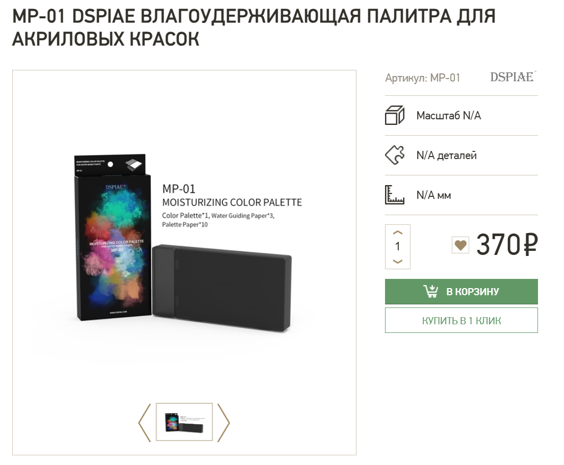Click the ruler dimensions icon
The width and height of the screenshot is (564, 465).
395,195
